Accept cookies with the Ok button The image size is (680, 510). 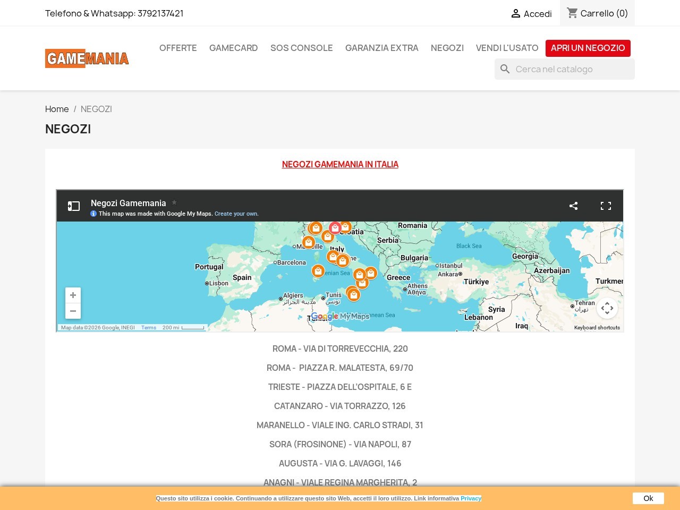coord(648,498)
